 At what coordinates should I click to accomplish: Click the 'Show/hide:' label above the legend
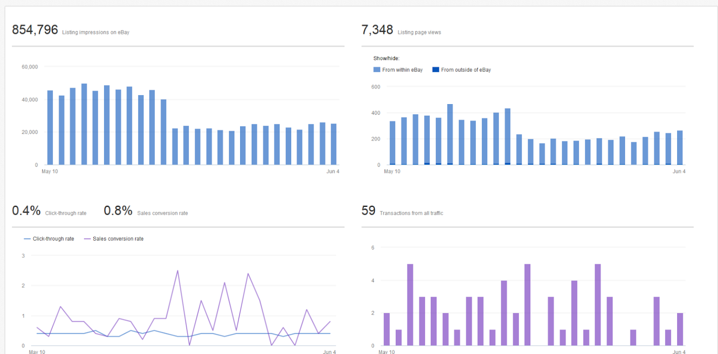[x=386, y=58]
